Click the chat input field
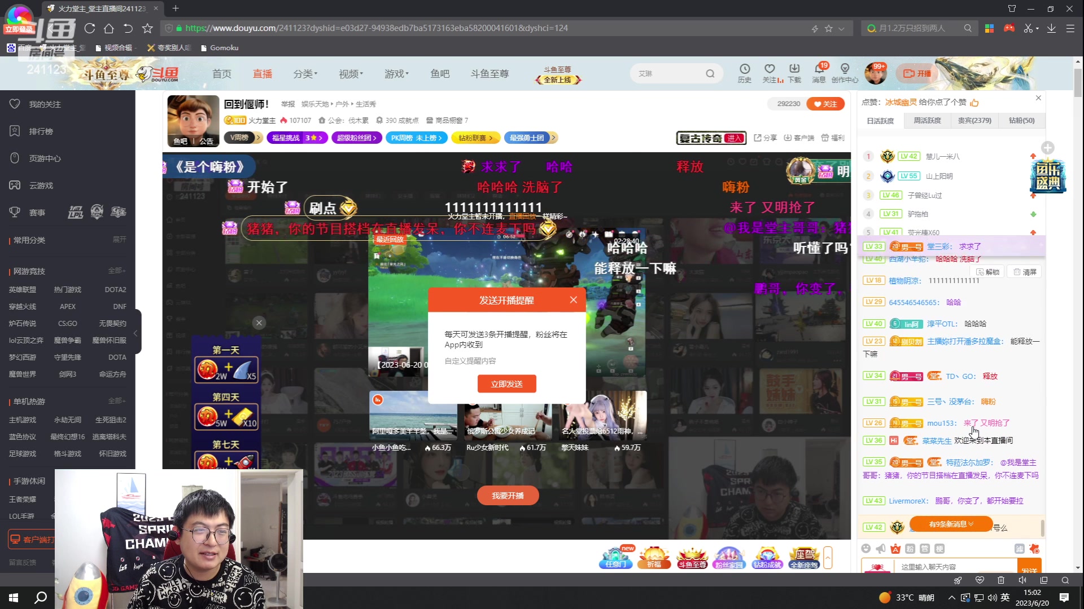The height and width of the screenshot is (609, 1084). (x=956, y=567)
